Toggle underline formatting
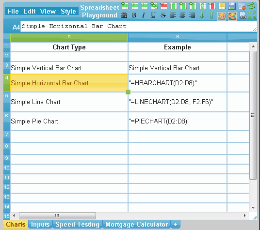Screen dimensions: 260x230 153,15
